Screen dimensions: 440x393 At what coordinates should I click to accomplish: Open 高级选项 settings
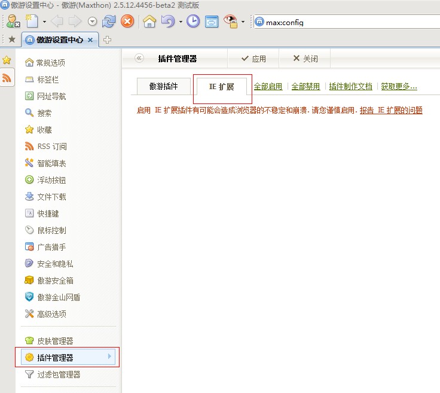coord(45,313)
